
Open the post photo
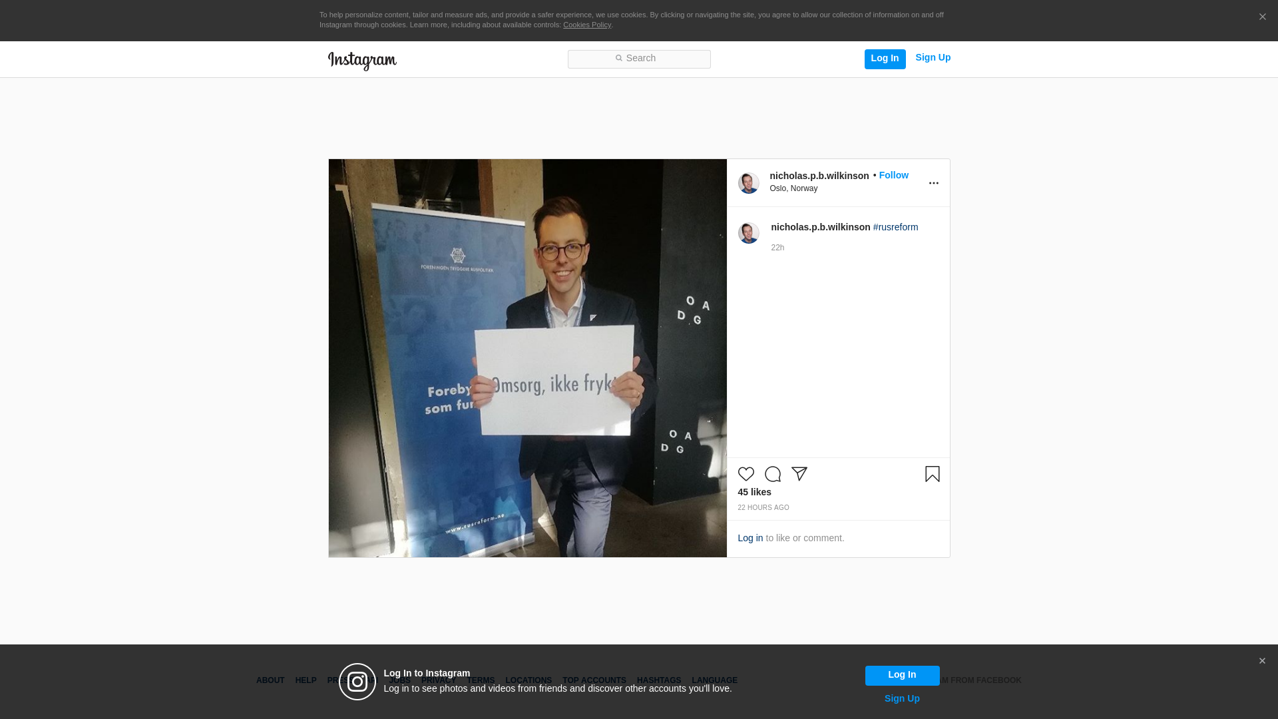[527, 358]
